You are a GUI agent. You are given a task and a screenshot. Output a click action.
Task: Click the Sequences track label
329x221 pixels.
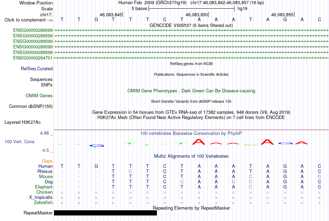pos(41,80)
